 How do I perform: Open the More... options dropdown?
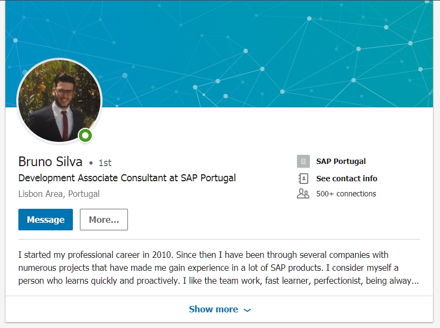pos(104,220)
